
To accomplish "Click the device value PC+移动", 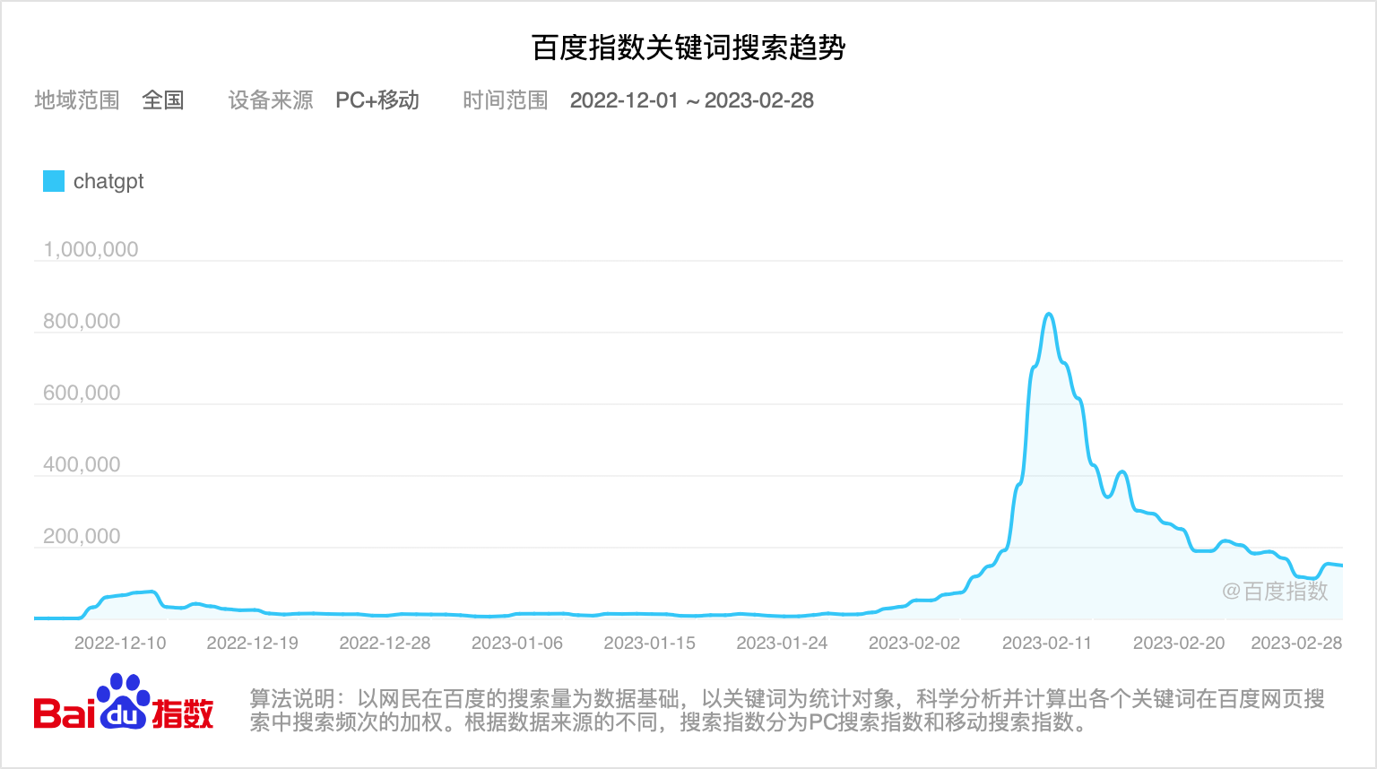I will tap(377, 100).
